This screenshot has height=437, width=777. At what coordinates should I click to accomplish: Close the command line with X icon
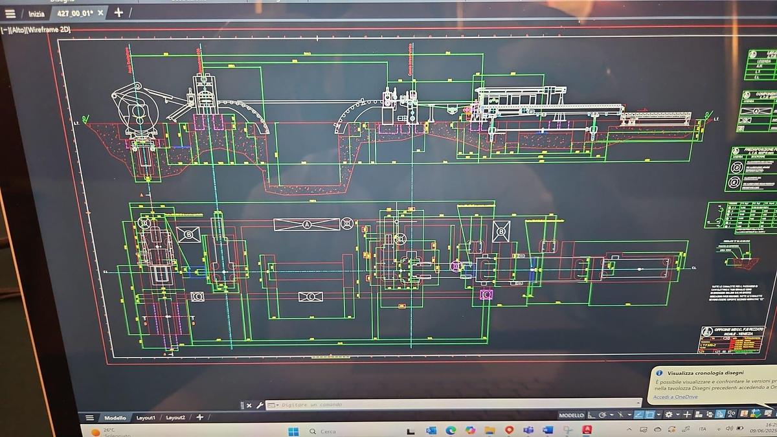pos(249,405)
